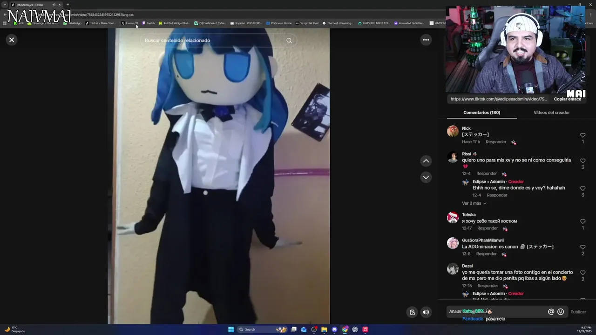Open the Windows Start menu
The height and width of the screenshot is (335, 596).
[x=231, y=329]
